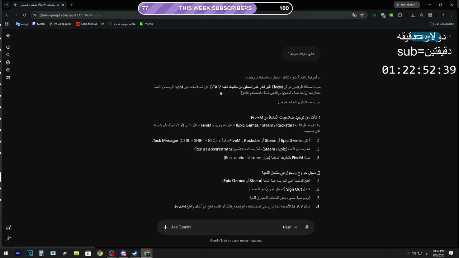459x258 pixels.
Task: Click the microphone icon in Ask Gemini box
Action: click(307, 227)
